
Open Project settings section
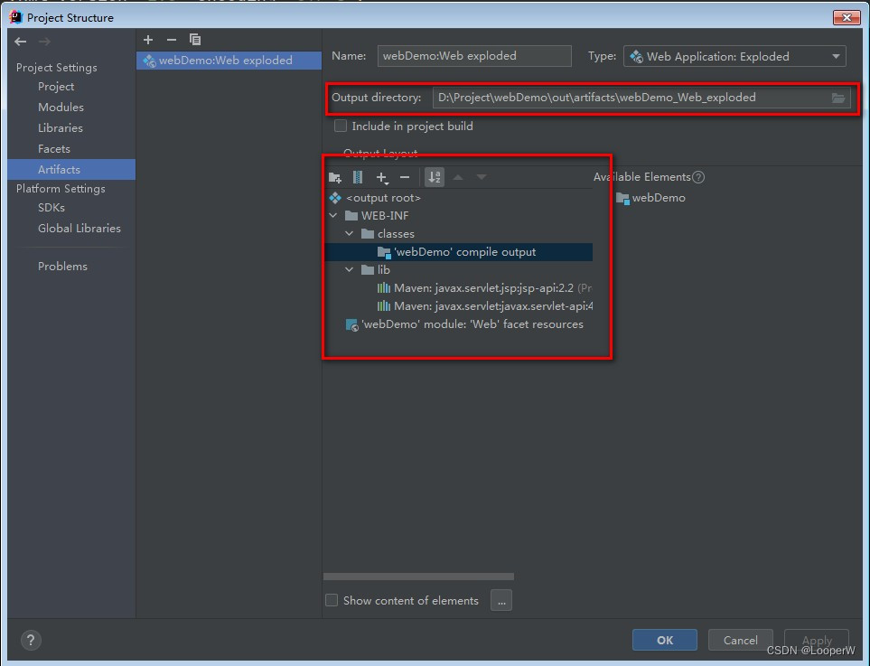point(56,87)
